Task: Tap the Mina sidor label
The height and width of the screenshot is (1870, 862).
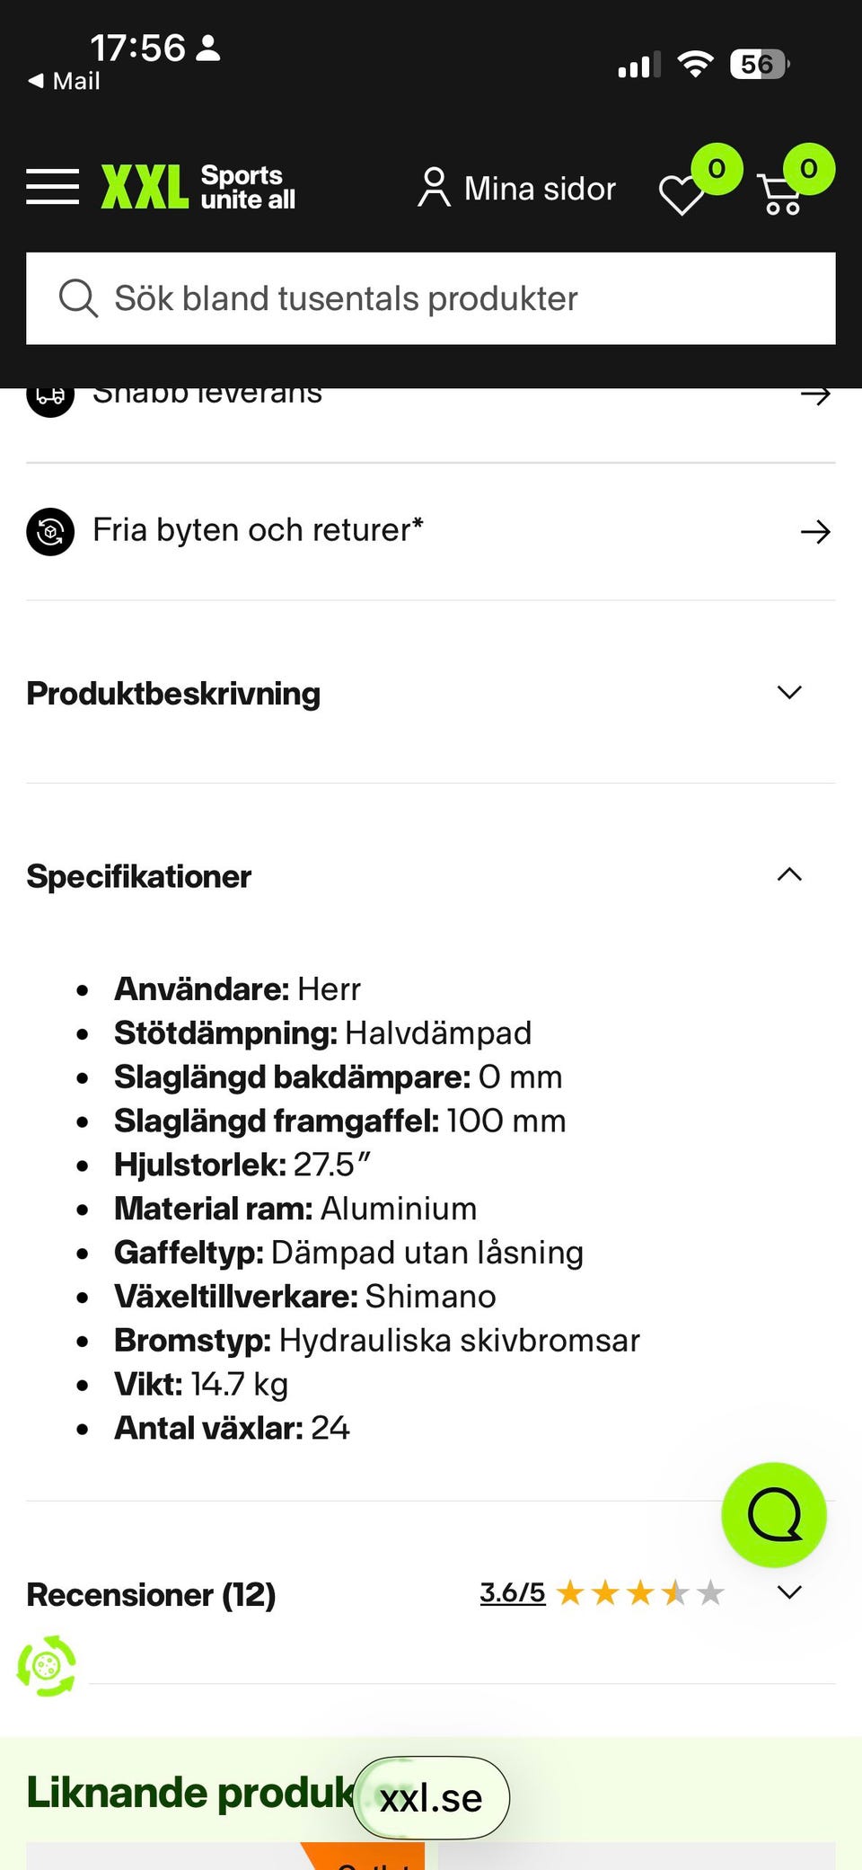Action: [540, 189]
